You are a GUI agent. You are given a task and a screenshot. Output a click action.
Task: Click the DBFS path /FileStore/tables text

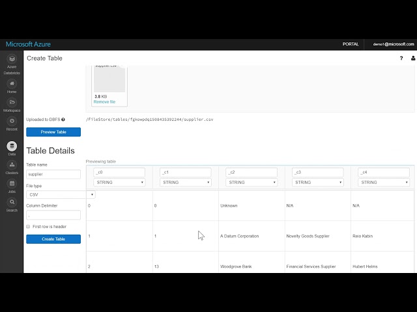(149, 120)
